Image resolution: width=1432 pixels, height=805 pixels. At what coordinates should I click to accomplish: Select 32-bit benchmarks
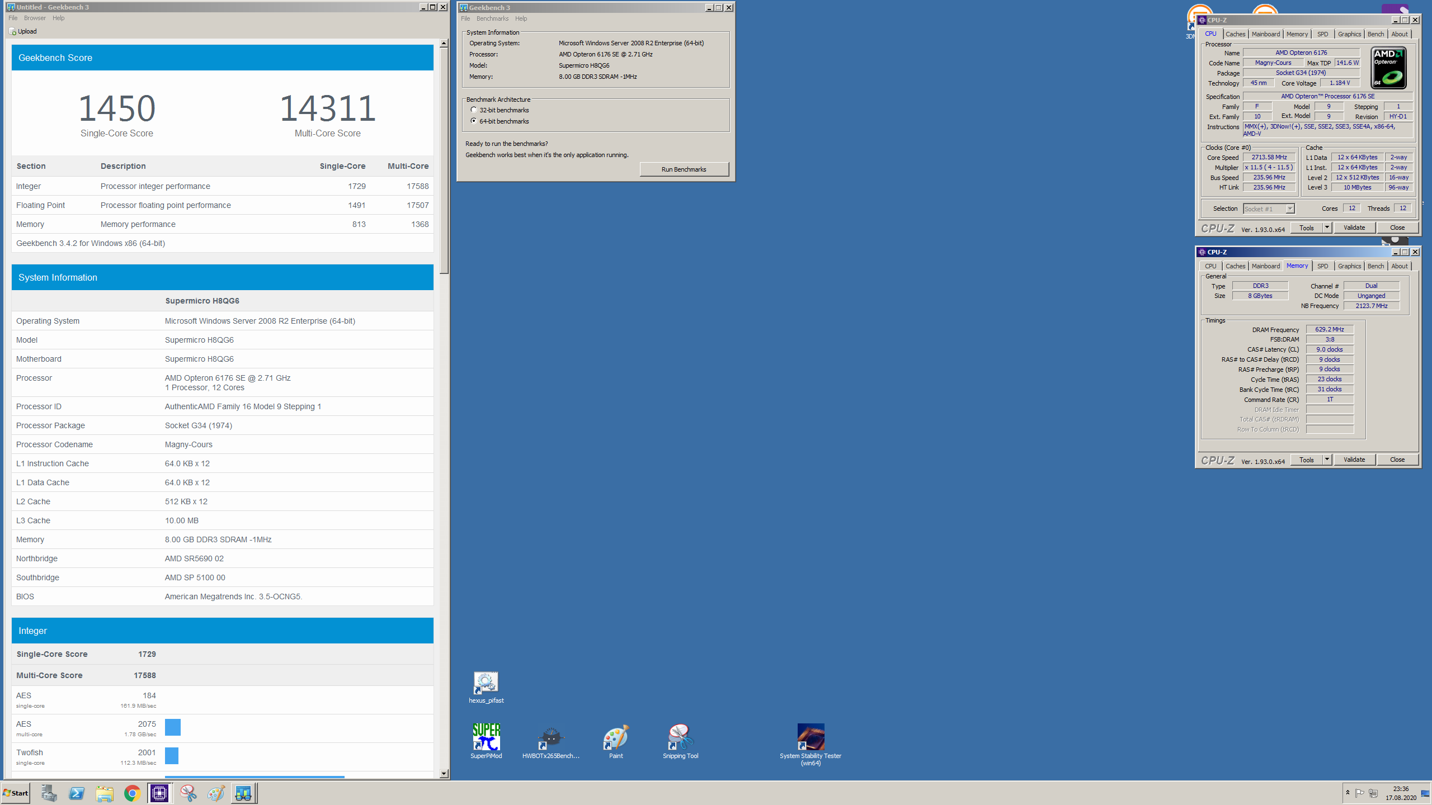pos(474,110)
